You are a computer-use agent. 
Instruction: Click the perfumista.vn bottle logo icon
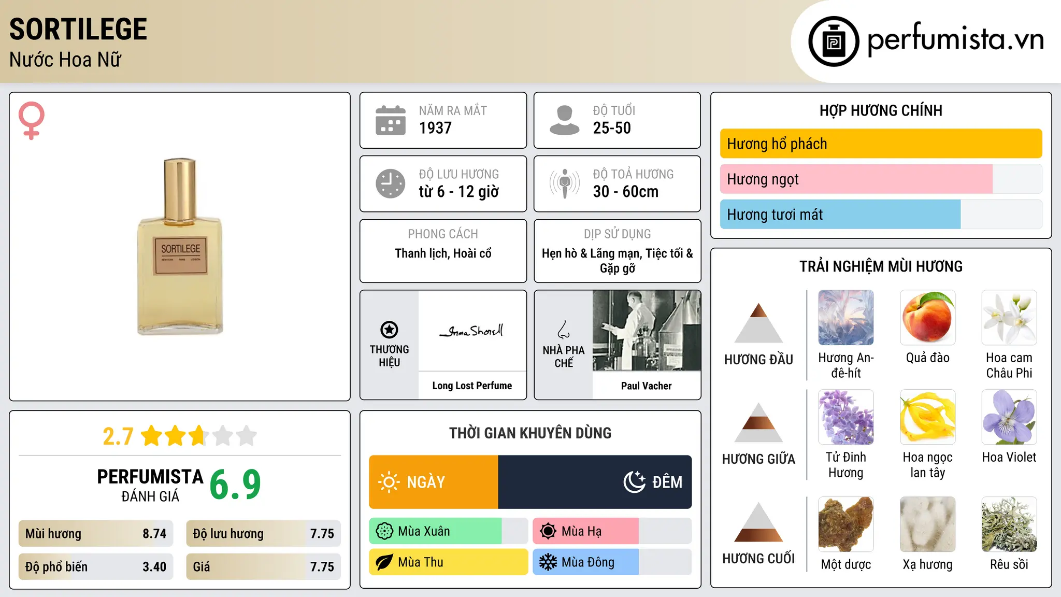(x=834, y=41)
